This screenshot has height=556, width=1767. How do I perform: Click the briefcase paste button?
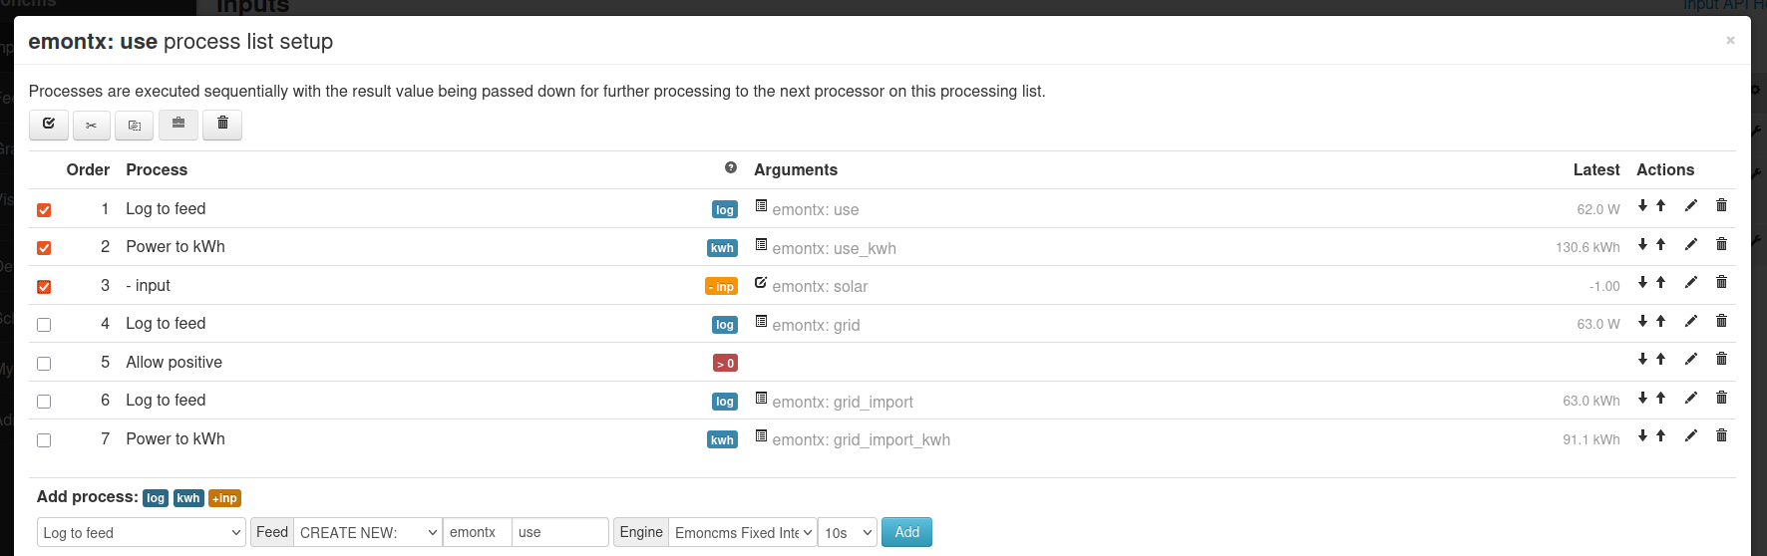pos(178,124)
